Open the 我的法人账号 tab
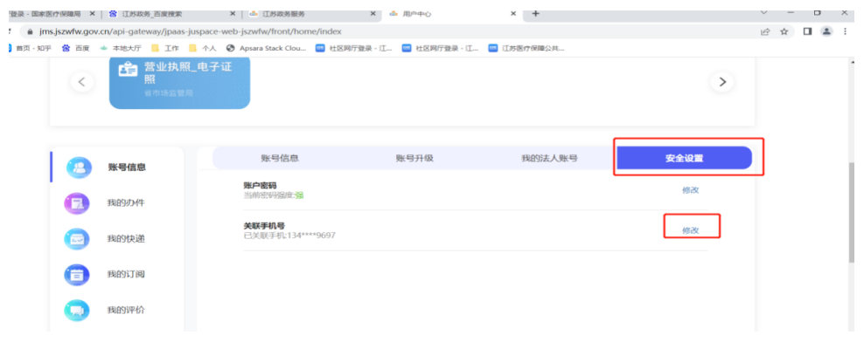Viewport: 864px width, 349px height. coord(549,158)
